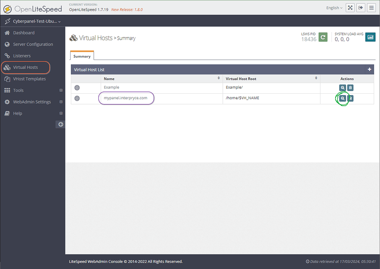This screenshot has height=269, width=380.
Task: Click mypanel.interpryce.com virtual host name
Action: [126, 98]
